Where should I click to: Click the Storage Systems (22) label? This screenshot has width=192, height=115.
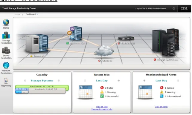tap(167, 59)
